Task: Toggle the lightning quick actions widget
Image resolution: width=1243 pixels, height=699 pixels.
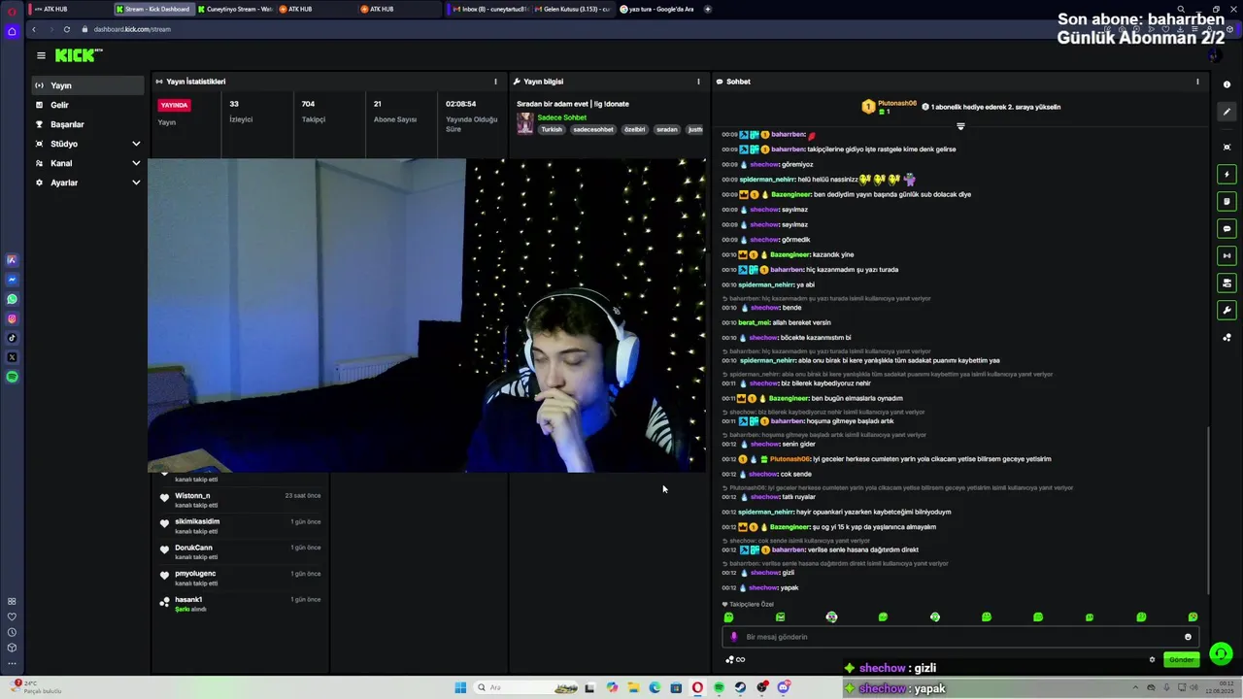Action: pyautogui.click(x=1226, y=175)
